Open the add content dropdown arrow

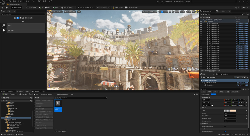(x=42, y=8)
